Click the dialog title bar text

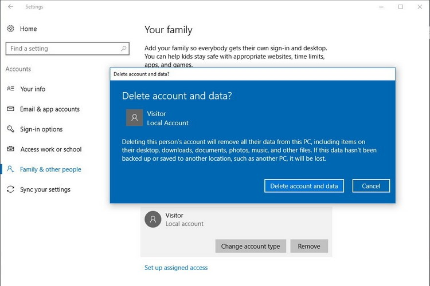tap(142, 74)
